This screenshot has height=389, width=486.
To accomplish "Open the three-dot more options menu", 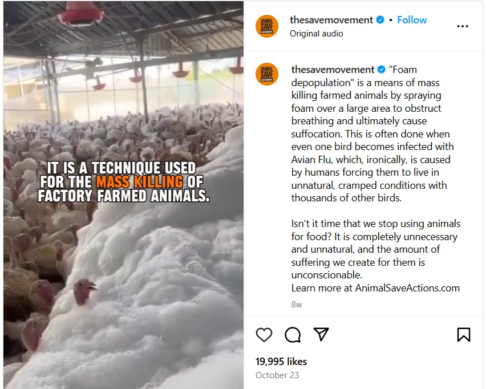I will 463,26.
